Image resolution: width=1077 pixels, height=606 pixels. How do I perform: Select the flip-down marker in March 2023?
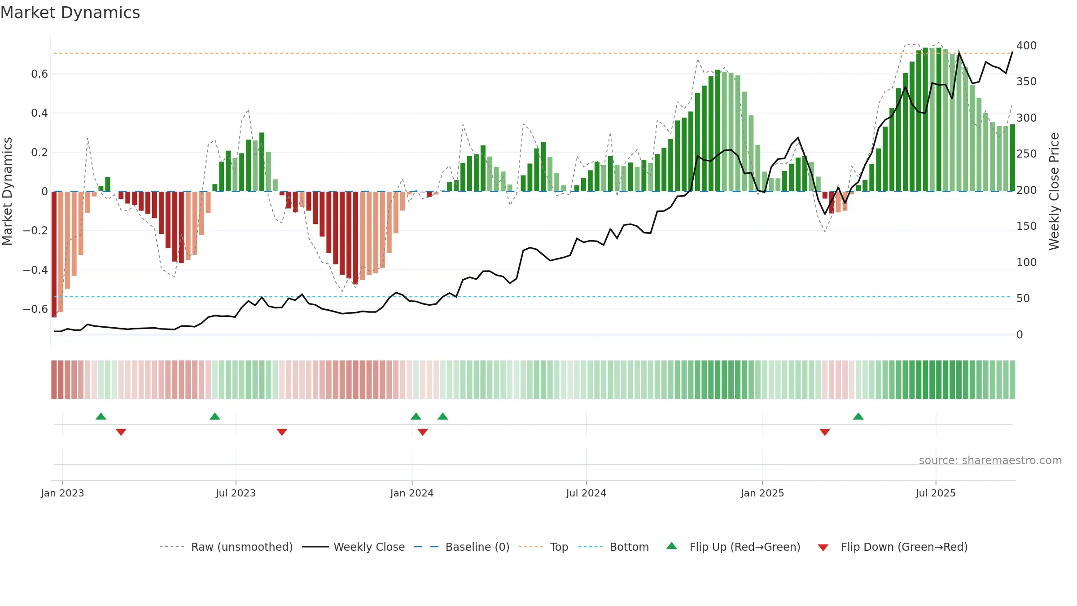click(121, 432)
